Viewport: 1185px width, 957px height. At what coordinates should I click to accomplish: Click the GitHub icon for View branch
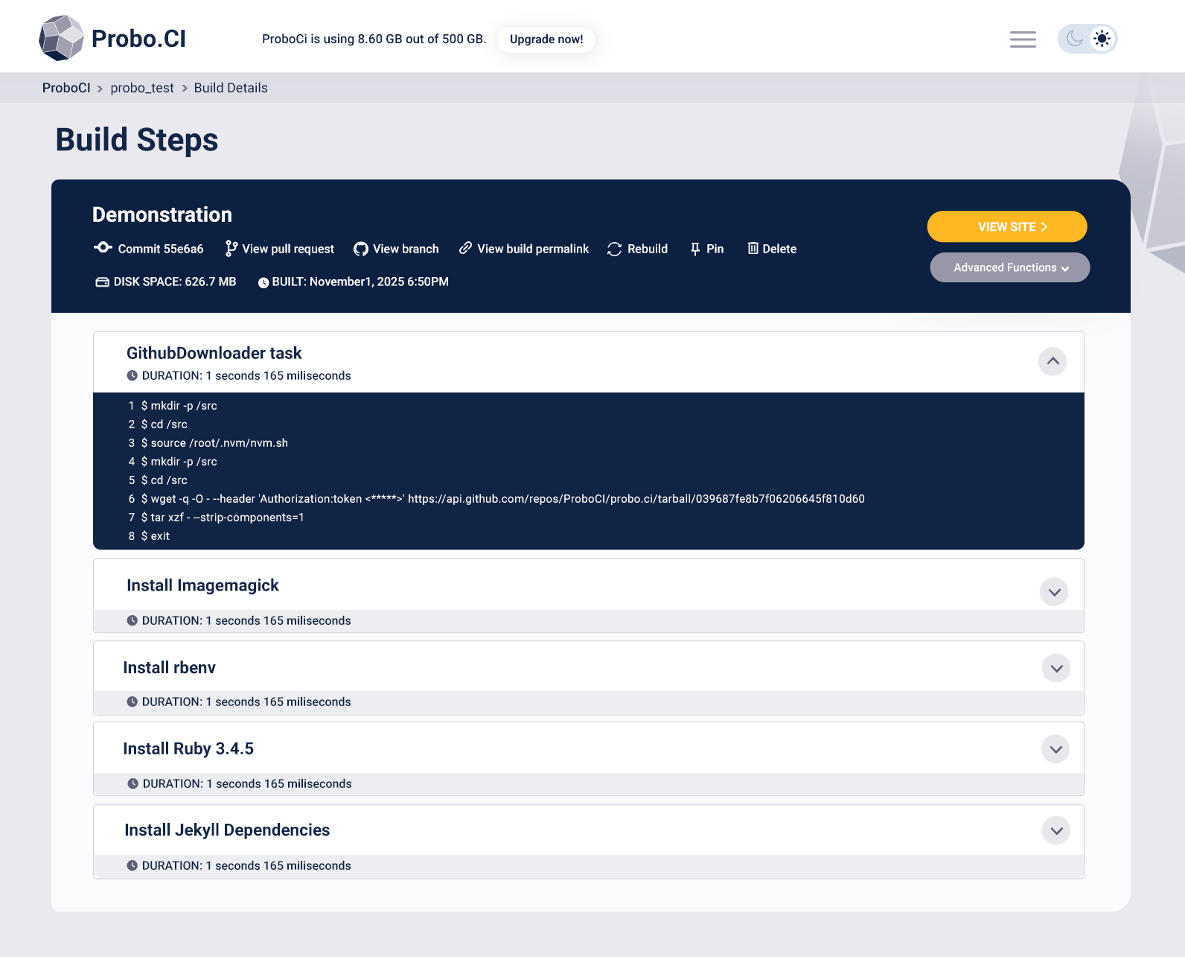point(361,249)
